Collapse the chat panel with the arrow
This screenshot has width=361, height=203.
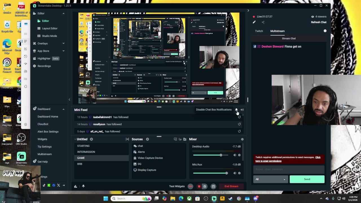248,11
